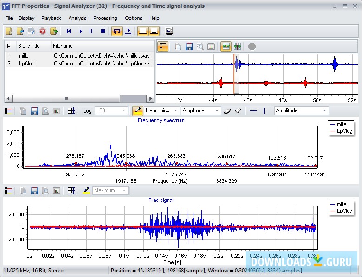This screenshot has height=277, width=362.
Task: Open the Harmonics dropdown
Action: (x=162, y=110)
